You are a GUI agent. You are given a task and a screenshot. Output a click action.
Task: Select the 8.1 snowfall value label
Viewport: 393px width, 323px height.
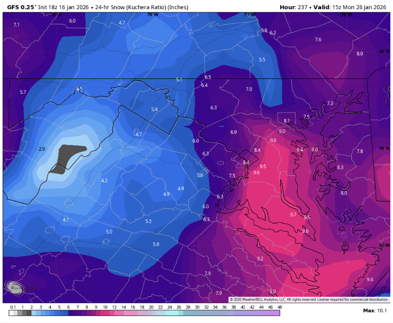point(287,121)
